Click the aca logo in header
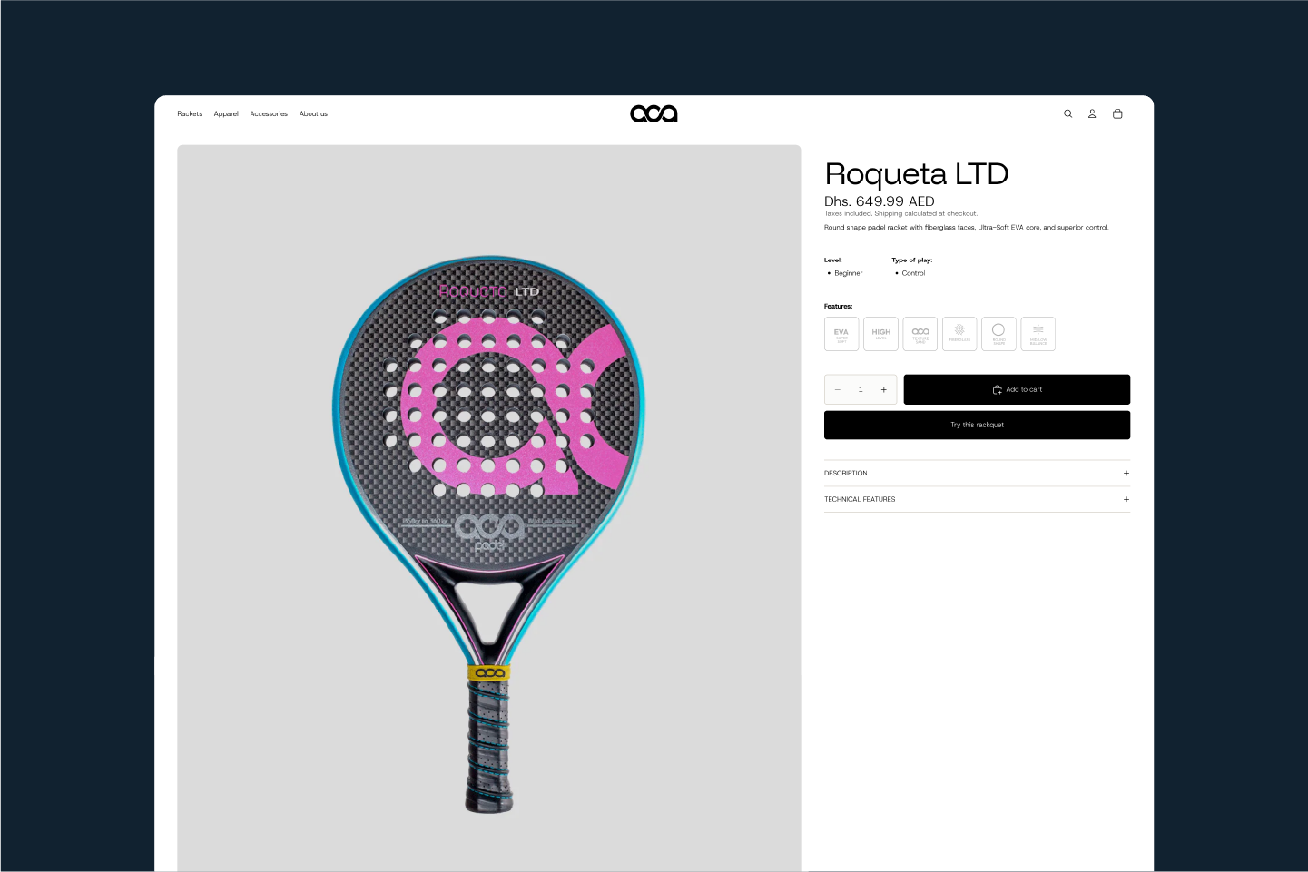Viewport: 1308px width, 872px height. pos(654,113)
